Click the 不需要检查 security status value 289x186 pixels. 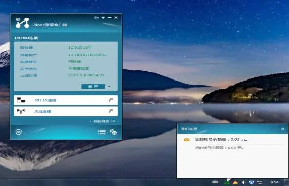click(x=79, y=68)
